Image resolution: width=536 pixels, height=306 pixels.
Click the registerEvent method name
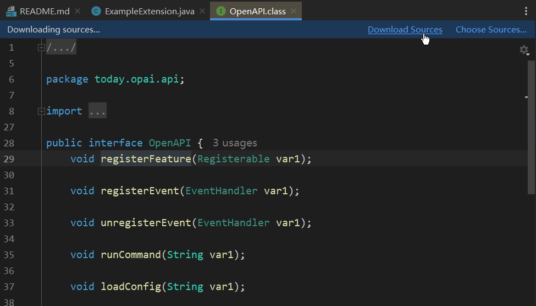[x=140, y=191]
